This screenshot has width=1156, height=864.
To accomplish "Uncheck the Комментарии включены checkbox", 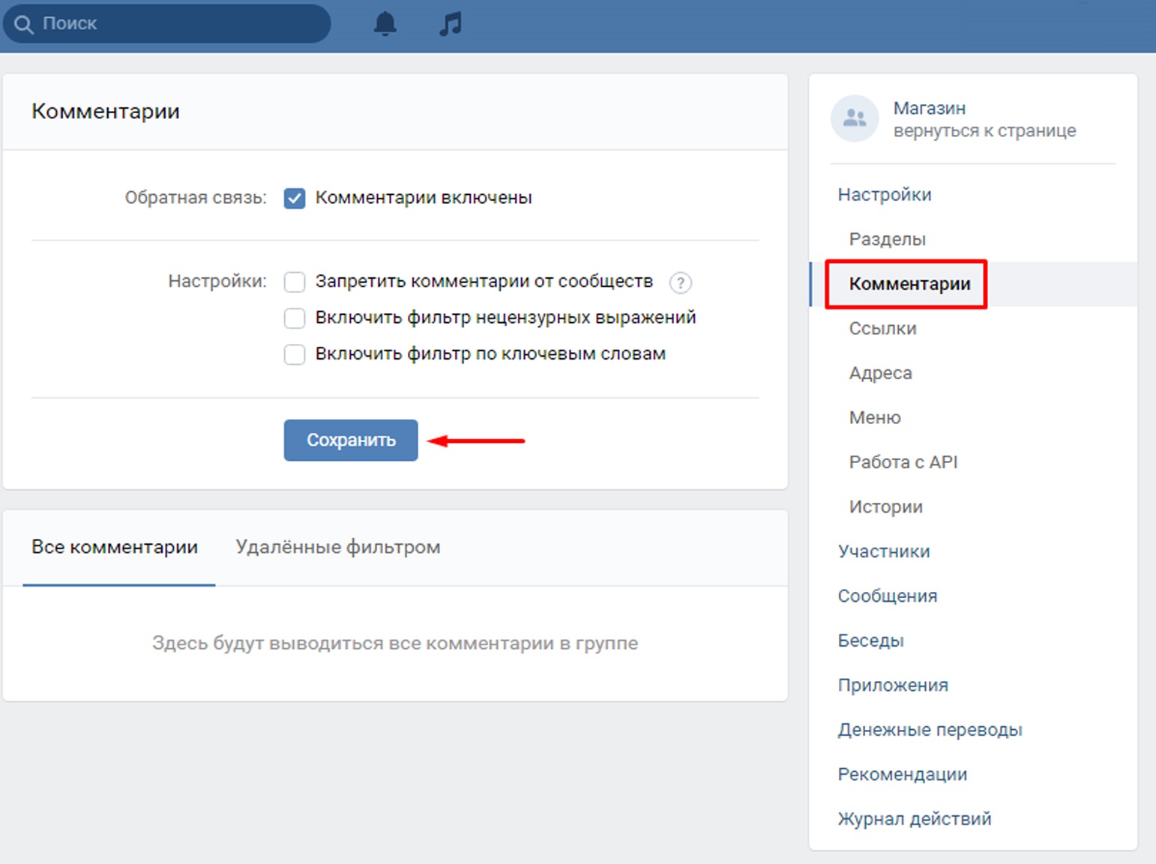I will pyautogui.click(x=295, y=199).
